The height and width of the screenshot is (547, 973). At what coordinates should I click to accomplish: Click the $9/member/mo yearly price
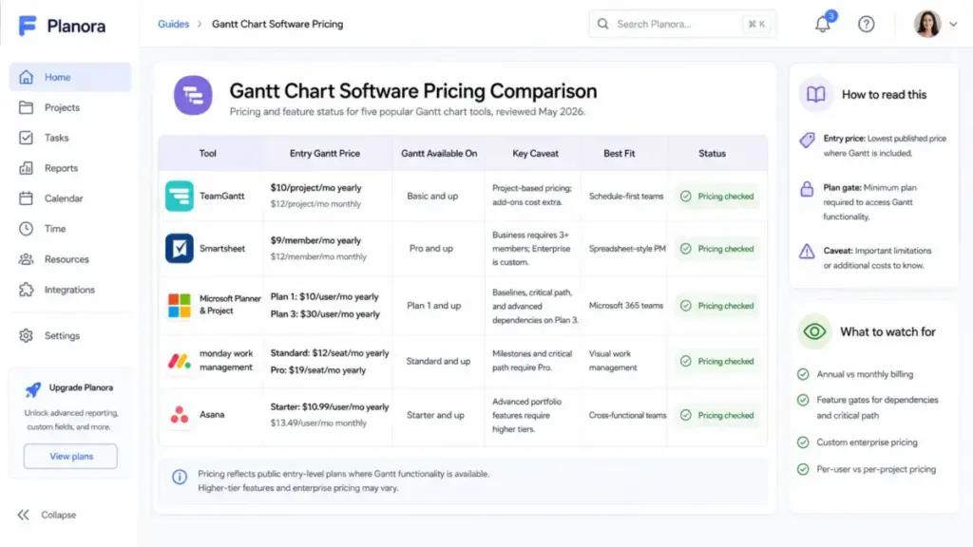pos(315,240)
